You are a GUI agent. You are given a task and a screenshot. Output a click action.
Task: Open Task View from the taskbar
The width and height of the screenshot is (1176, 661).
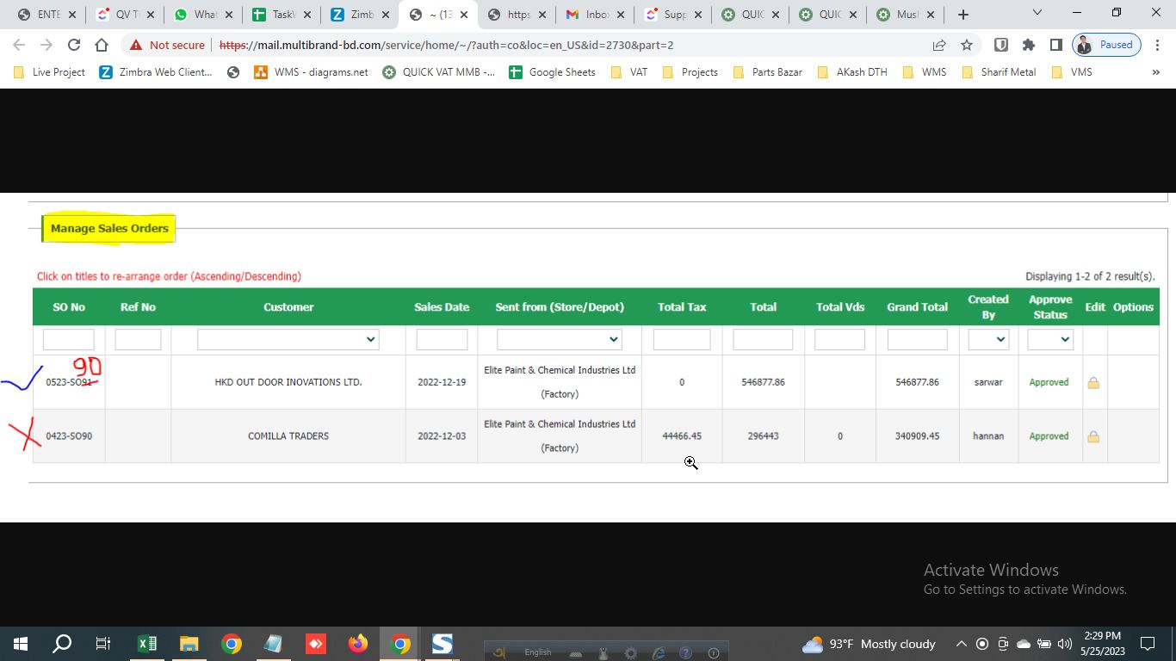103,644
